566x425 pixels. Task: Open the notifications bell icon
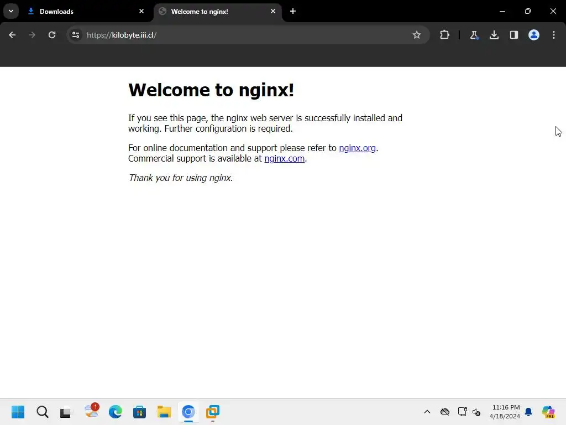(x=528, y=412)
